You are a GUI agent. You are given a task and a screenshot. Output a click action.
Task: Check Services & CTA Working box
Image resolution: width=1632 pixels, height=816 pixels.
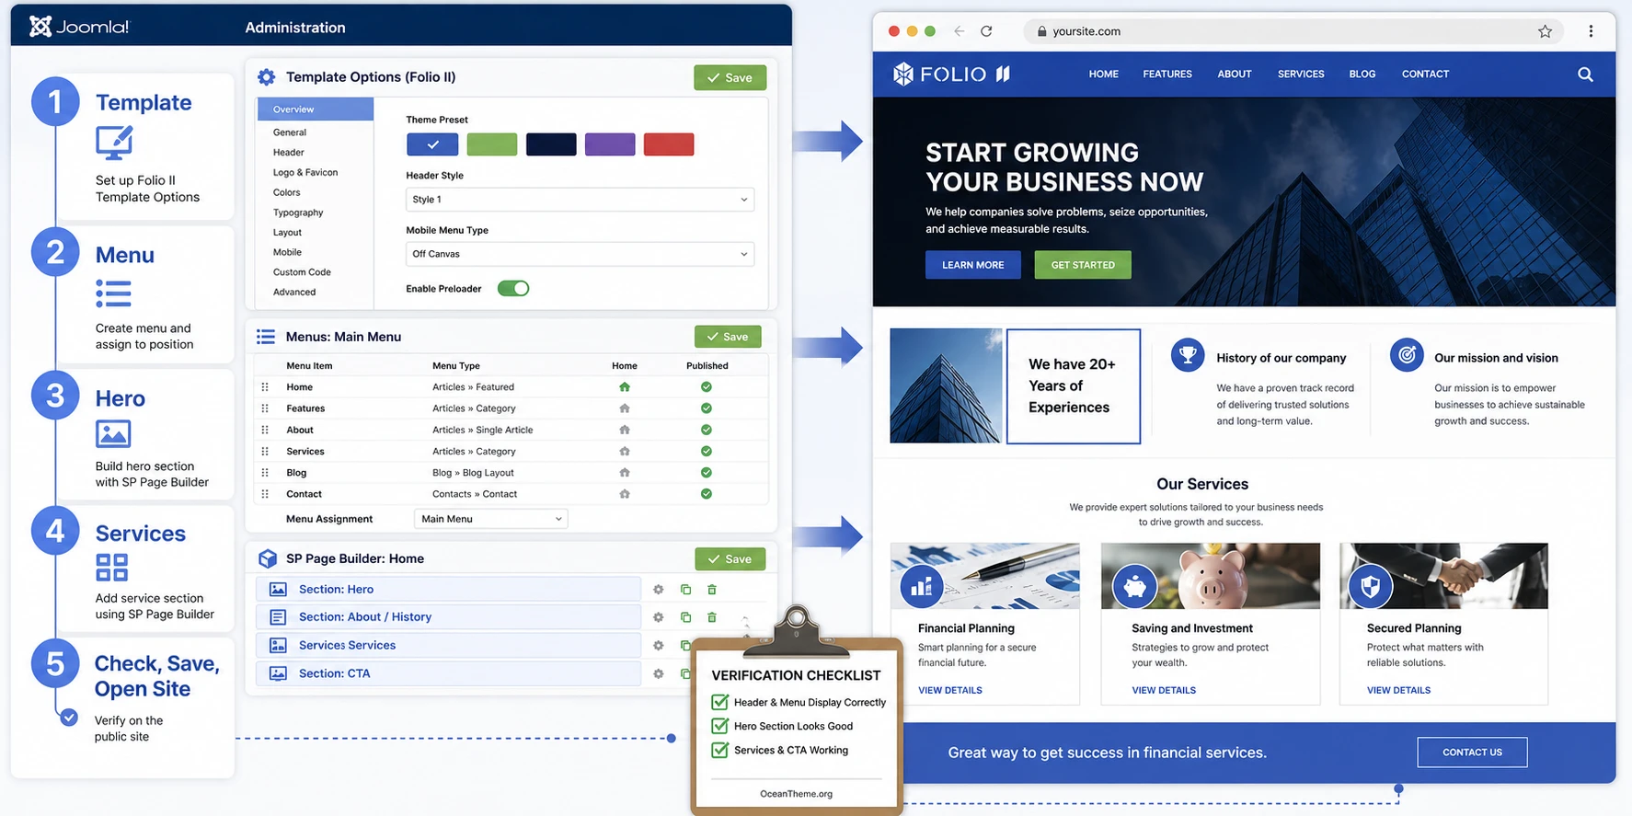pos(720,750)
